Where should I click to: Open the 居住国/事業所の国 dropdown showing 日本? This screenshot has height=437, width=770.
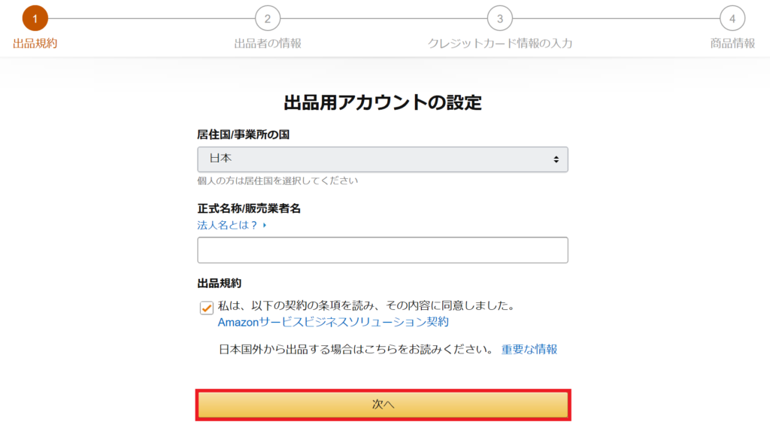pos(383,159)
